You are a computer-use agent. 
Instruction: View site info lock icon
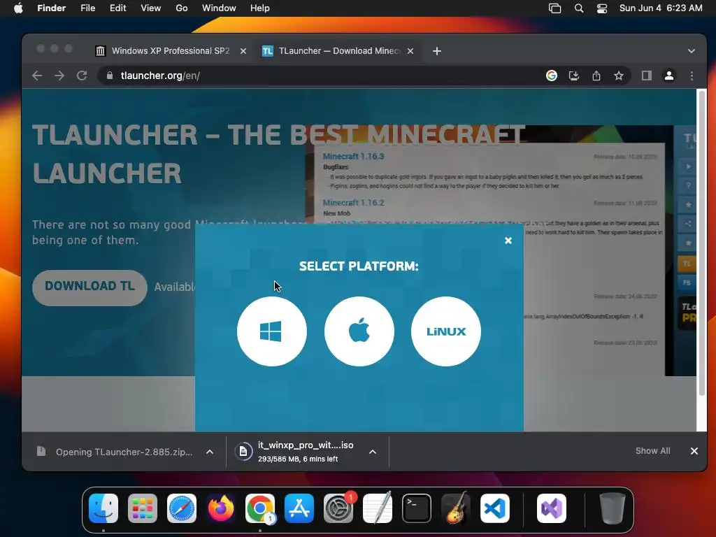tap(110, 76)
